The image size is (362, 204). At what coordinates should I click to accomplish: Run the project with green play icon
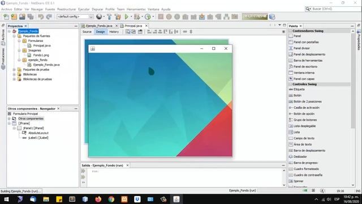127,16
